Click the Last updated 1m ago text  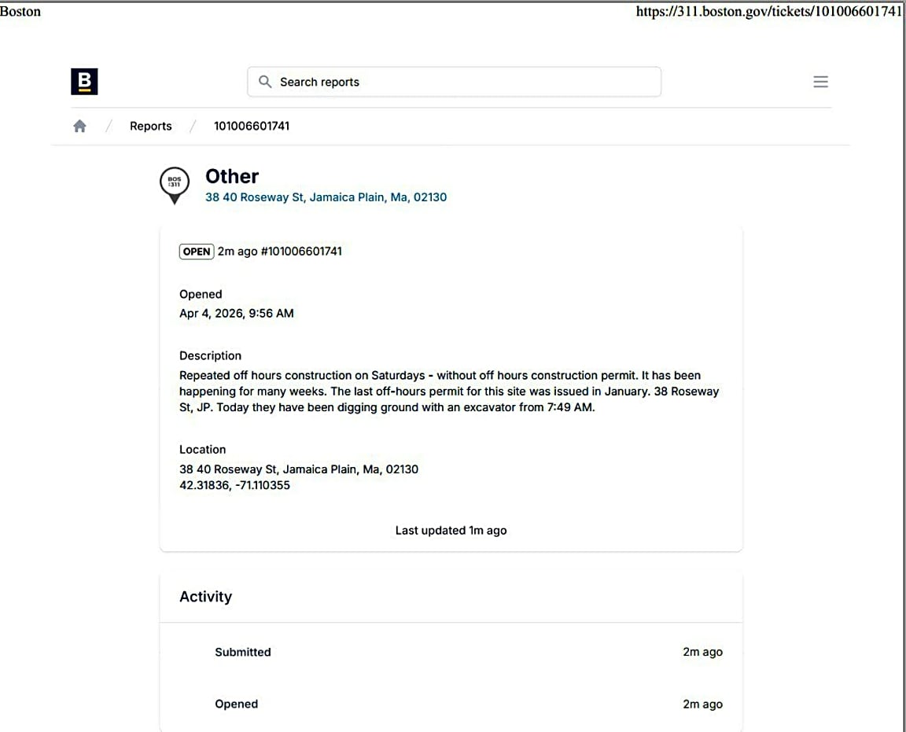(451, 531)
